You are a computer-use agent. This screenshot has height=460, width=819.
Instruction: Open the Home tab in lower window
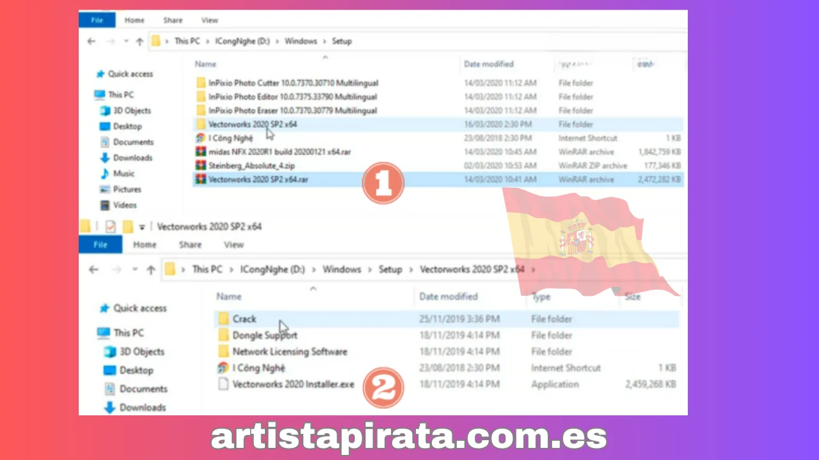(145, 245)
